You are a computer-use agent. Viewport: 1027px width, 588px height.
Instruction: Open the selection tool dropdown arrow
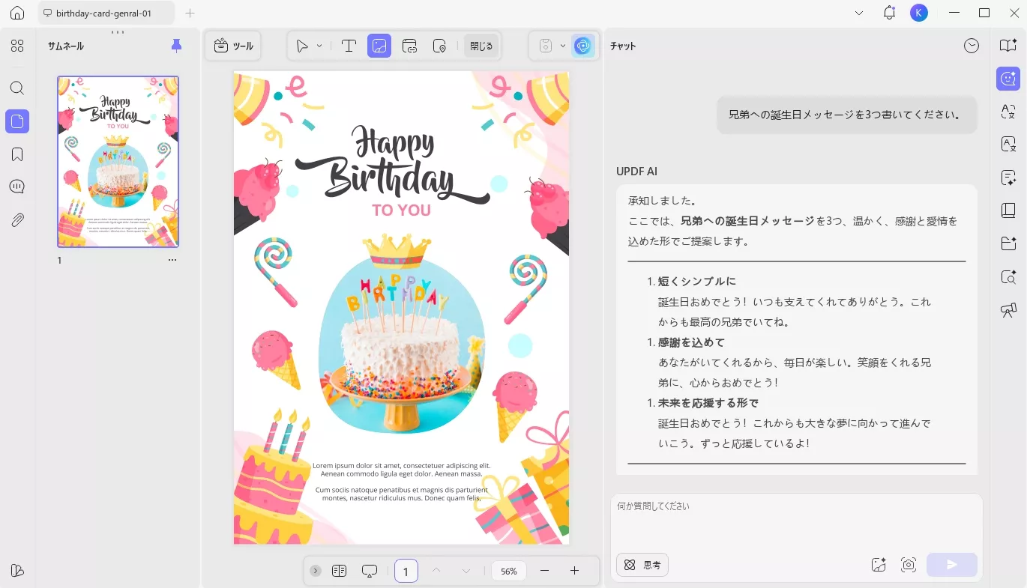[318, 46]
